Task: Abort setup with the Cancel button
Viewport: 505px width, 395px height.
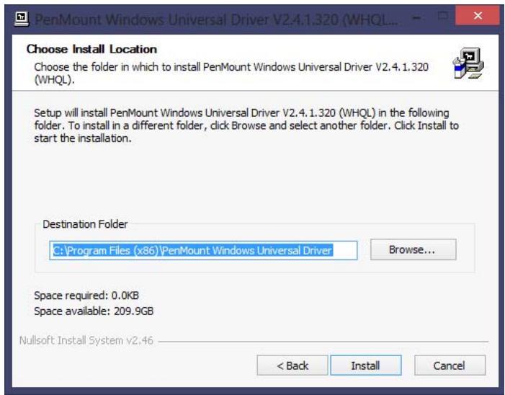Action: click(x=450, y=365)
